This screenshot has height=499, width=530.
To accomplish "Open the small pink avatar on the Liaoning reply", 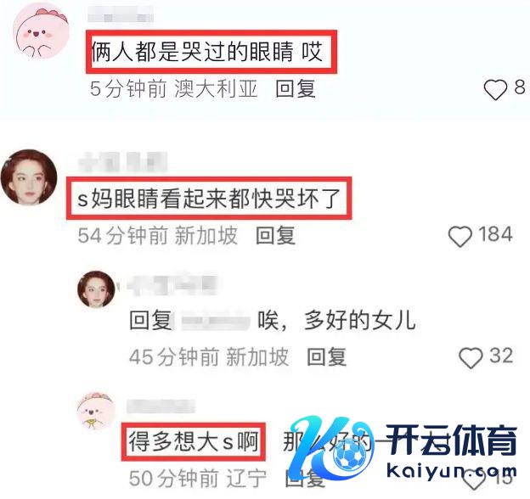I will 96,411.
